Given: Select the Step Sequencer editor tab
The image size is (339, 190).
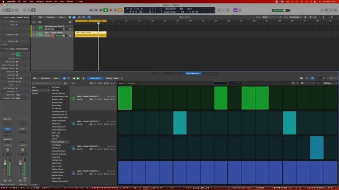Looking at the screenshot, I should click(x=193, y=73).
